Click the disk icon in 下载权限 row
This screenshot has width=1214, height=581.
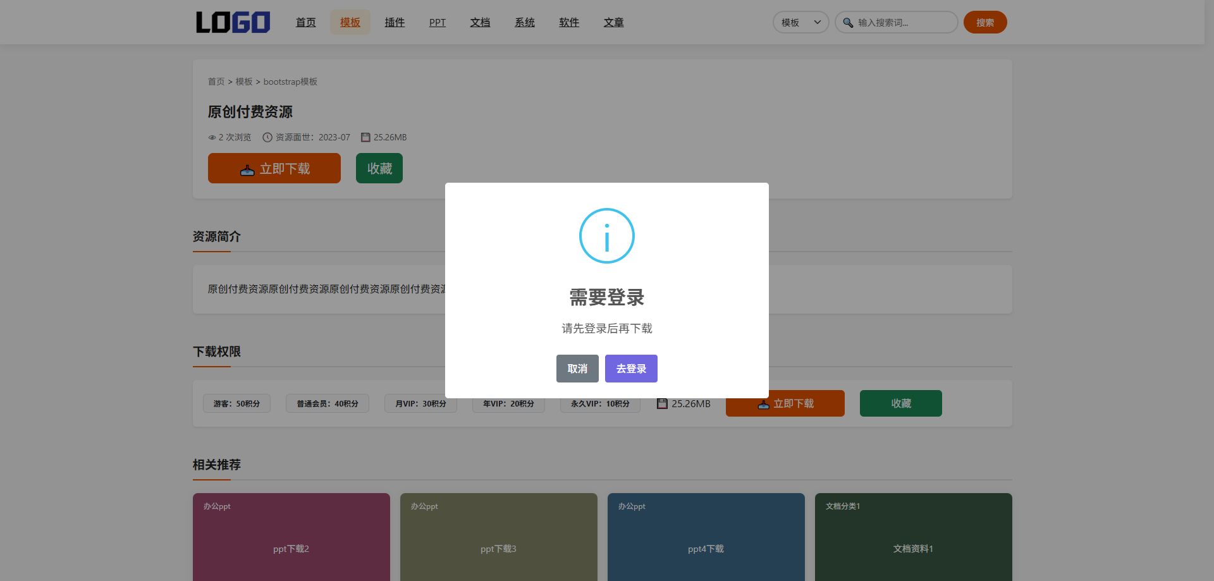pyautogui.click(x=662, y=403)
